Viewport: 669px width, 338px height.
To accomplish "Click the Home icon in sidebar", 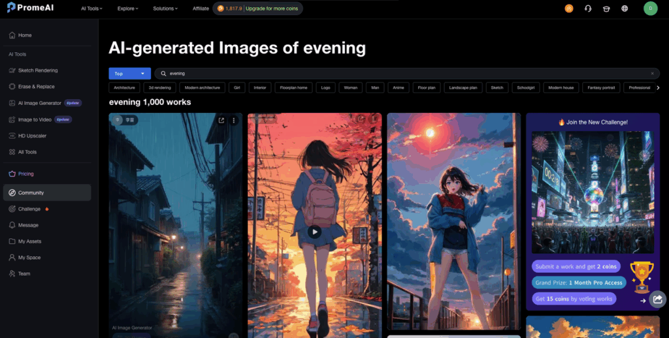I will coord(12,35).
